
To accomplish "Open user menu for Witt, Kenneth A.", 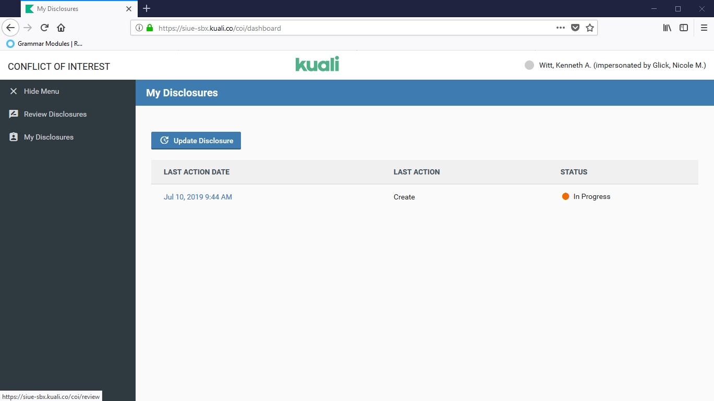I will pyautogui.click(x=622, y=66).
